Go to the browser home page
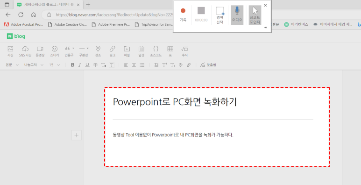This screenshot has height=185, width=361. [x=33, y=15]
